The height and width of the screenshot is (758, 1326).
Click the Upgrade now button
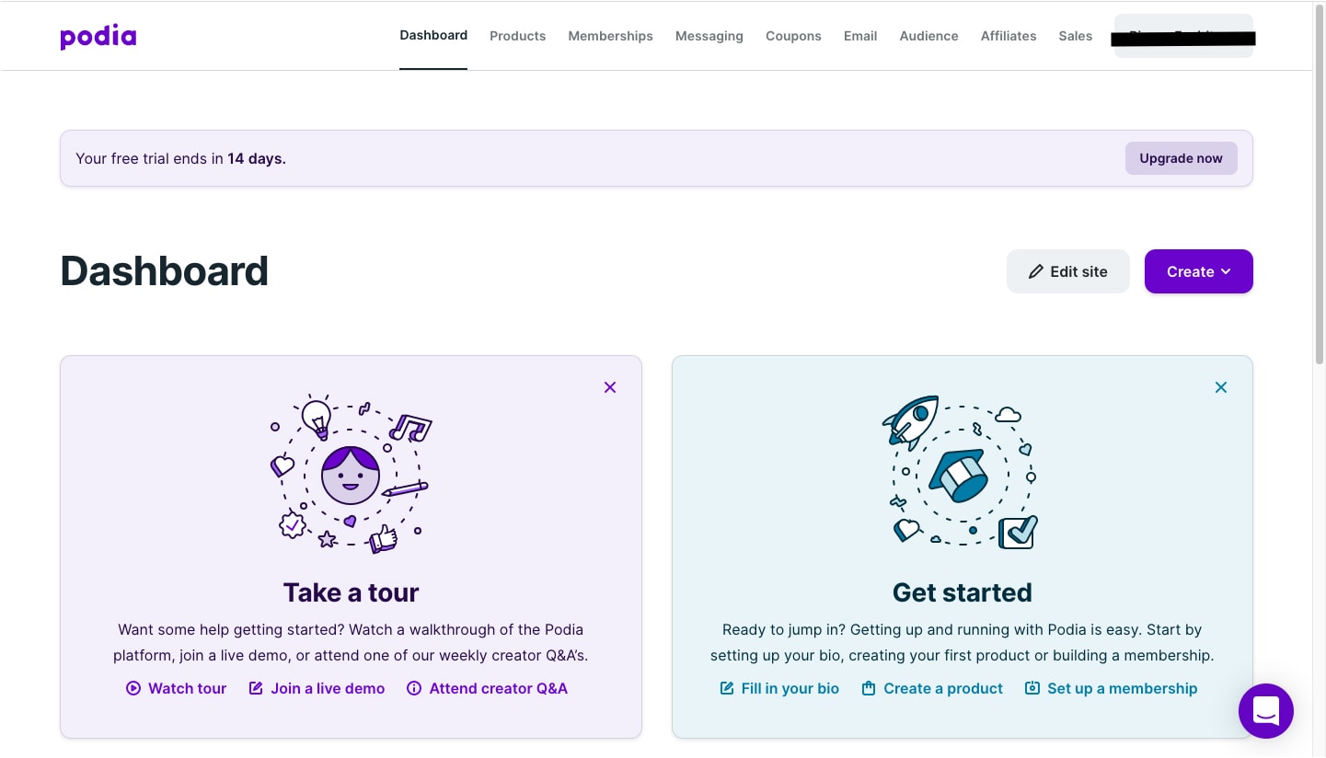tap(1181, 158)
